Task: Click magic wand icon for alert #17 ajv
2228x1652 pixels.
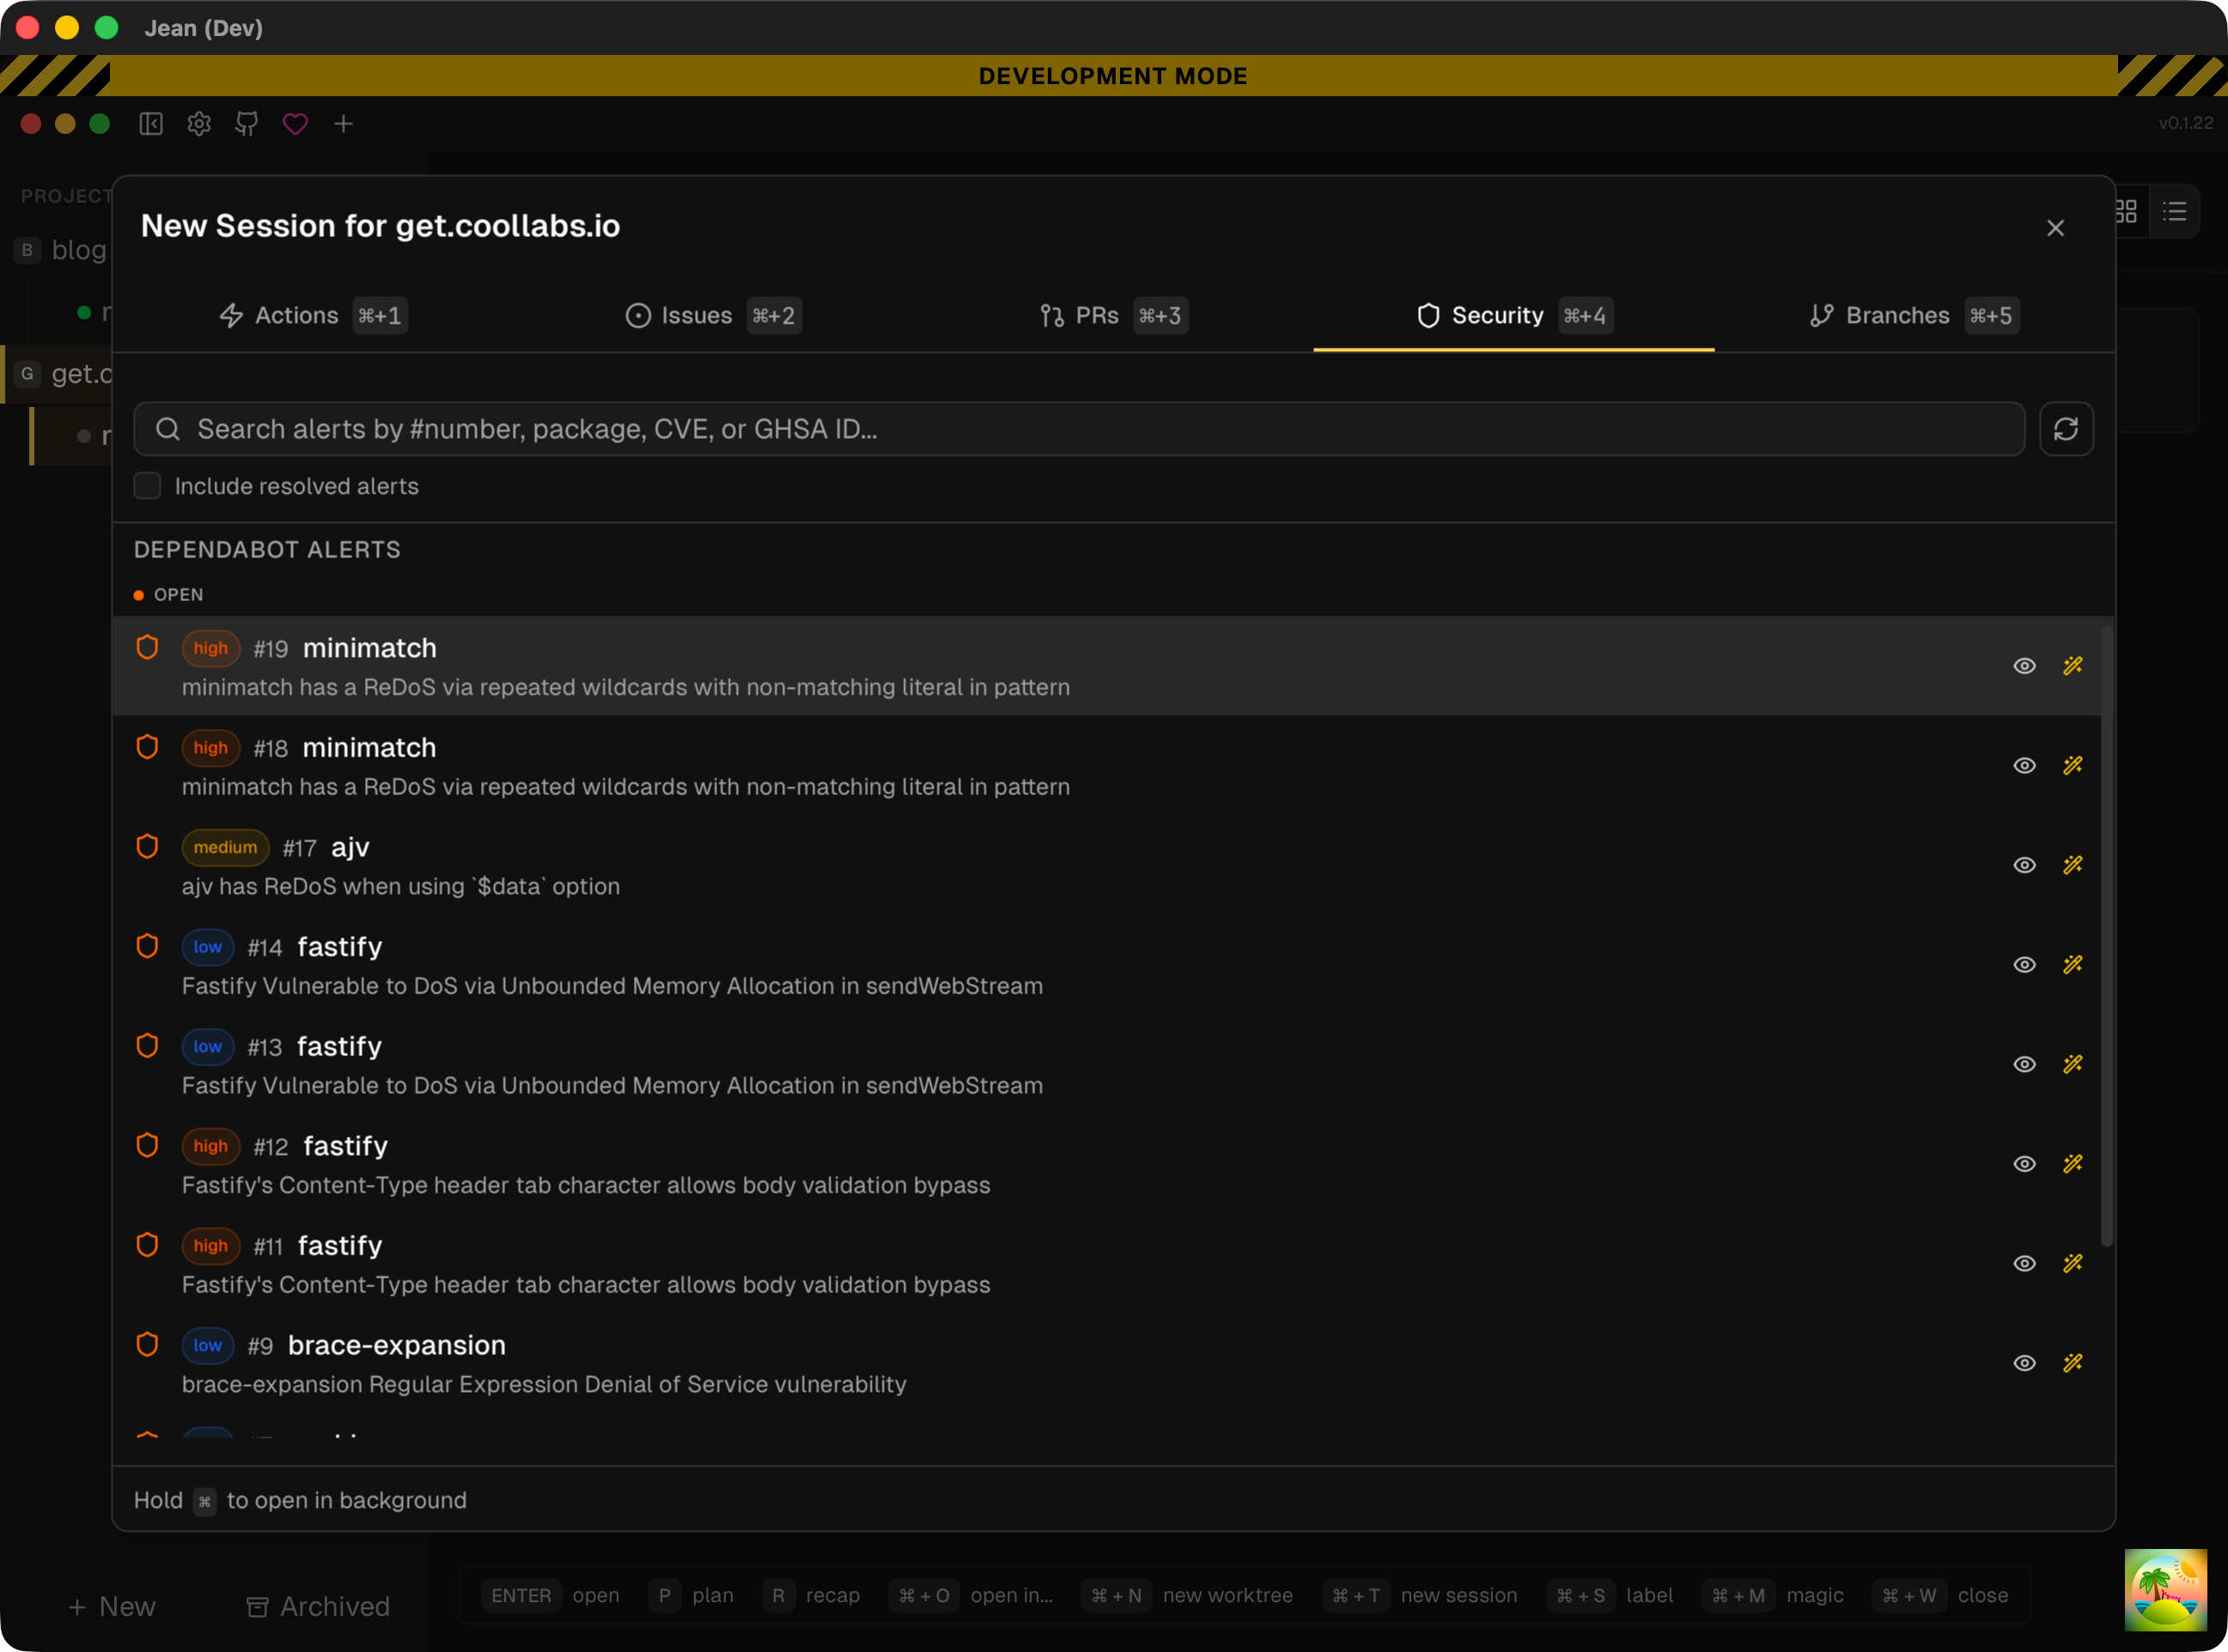Action: 2073,865
